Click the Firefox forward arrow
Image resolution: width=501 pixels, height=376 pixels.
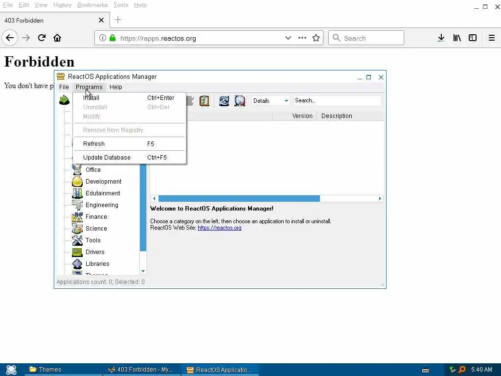[26, 38]
